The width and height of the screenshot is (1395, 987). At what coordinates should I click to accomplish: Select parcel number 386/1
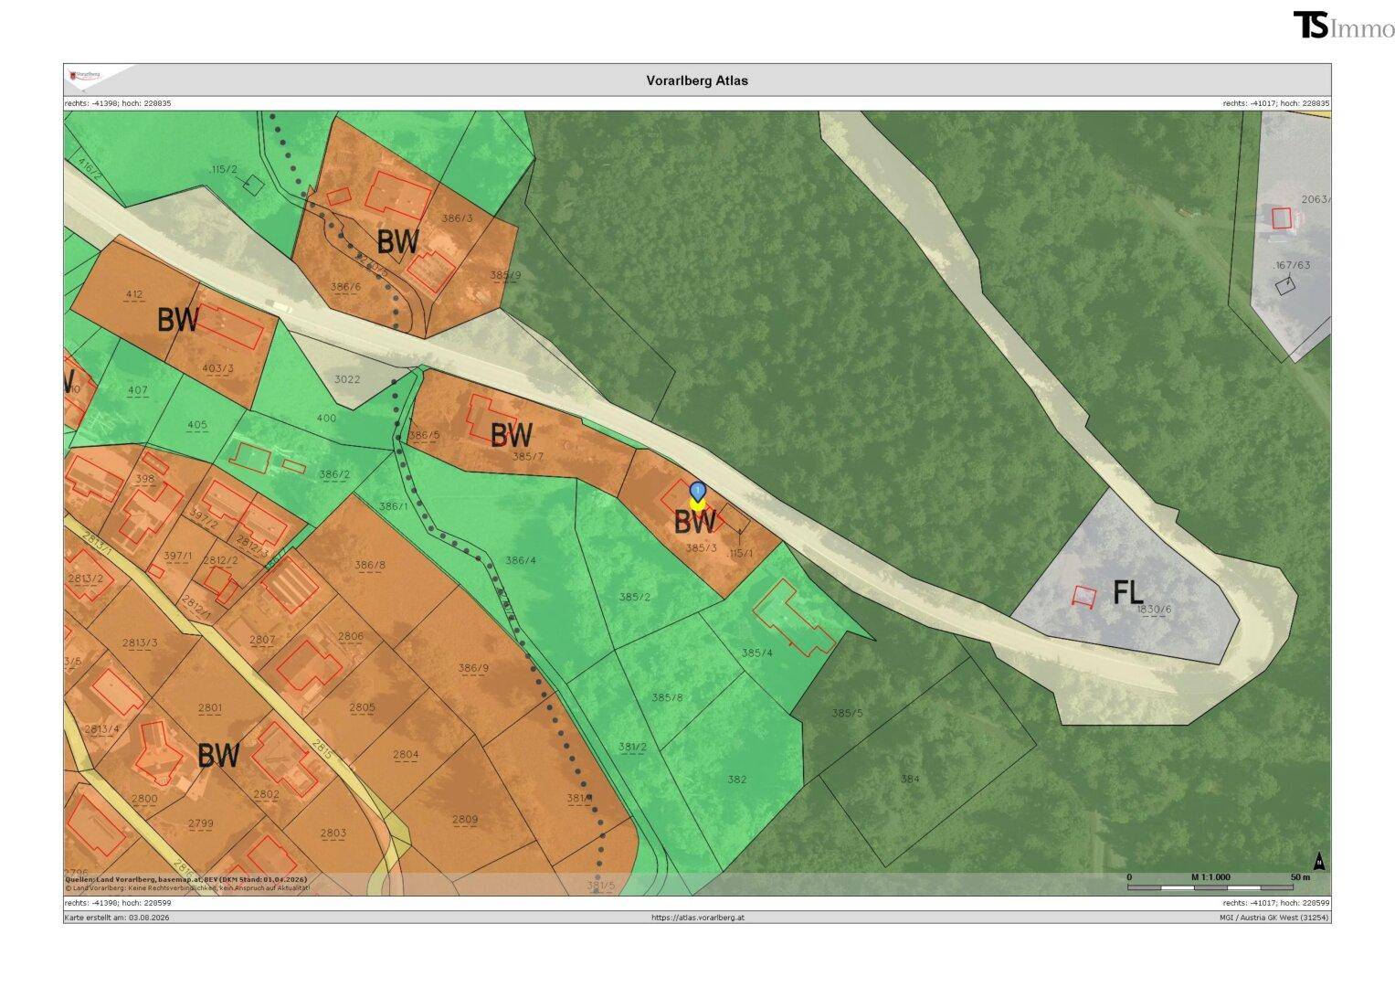(x=394, y=506)
